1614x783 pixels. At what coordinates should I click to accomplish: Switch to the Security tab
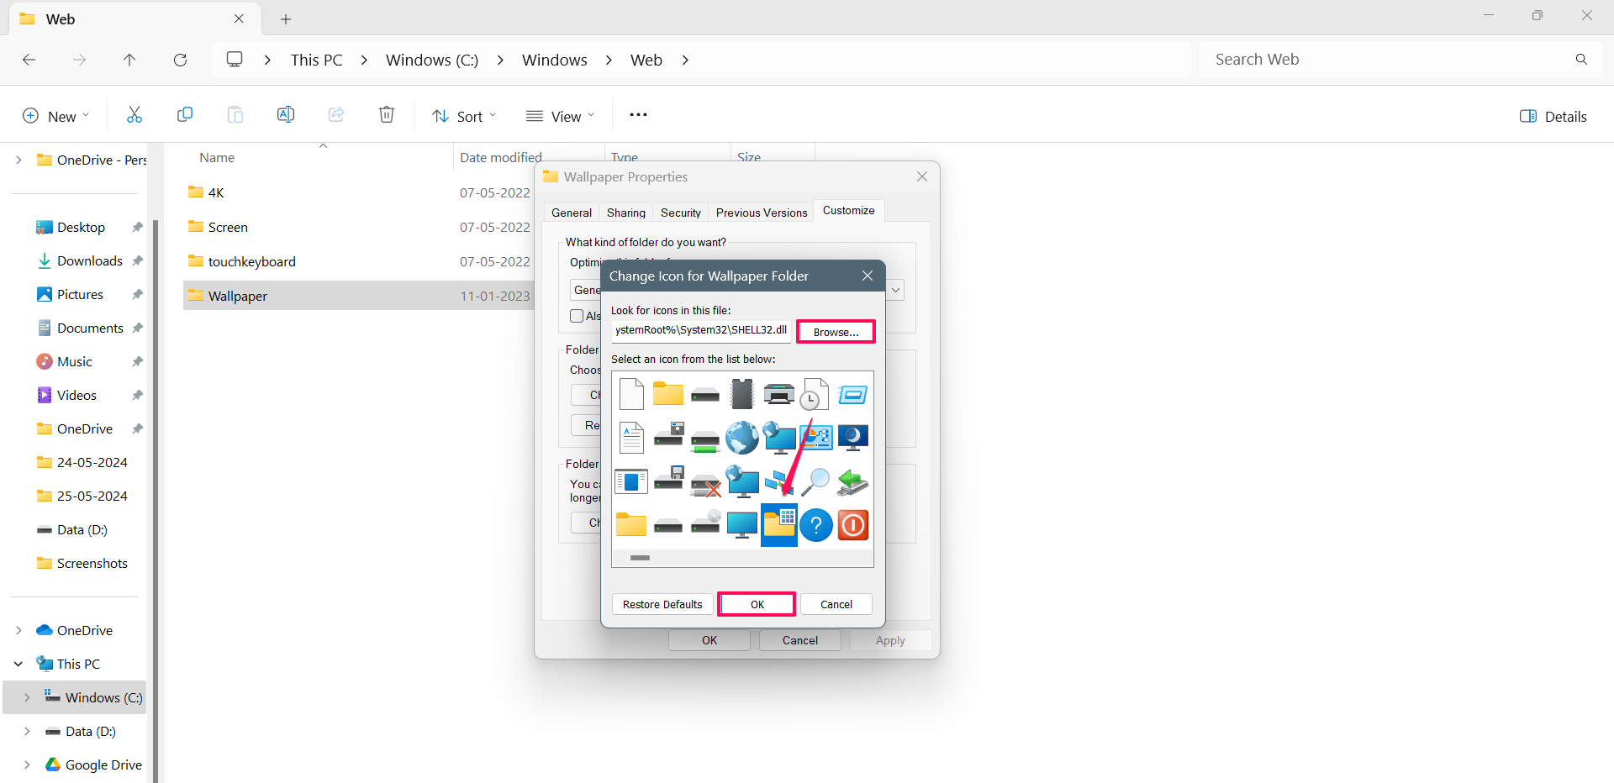[x=680, y=213]
